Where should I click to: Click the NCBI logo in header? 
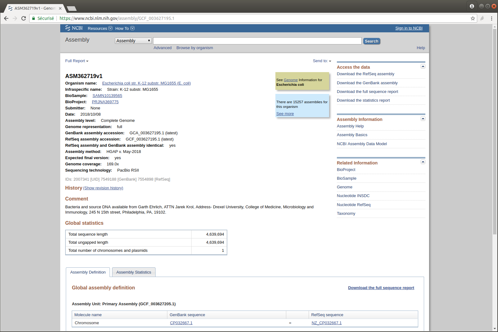pos(74,28)
